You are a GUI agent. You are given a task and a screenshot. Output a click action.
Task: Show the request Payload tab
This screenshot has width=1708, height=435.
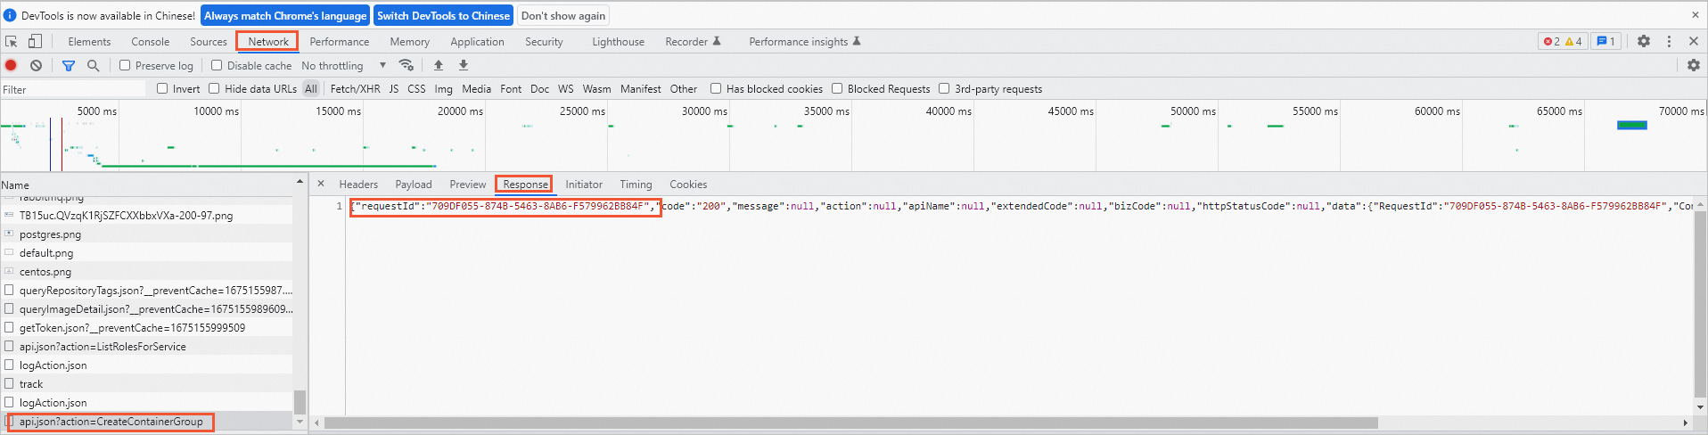pos(414,185)
